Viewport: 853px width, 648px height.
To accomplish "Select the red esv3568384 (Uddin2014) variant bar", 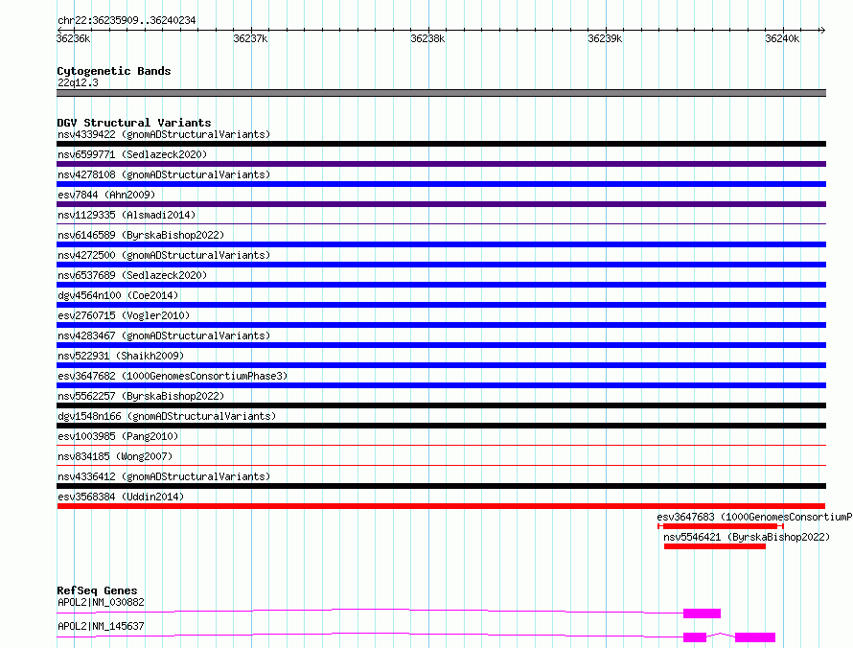I will click(x=441, y=506).
